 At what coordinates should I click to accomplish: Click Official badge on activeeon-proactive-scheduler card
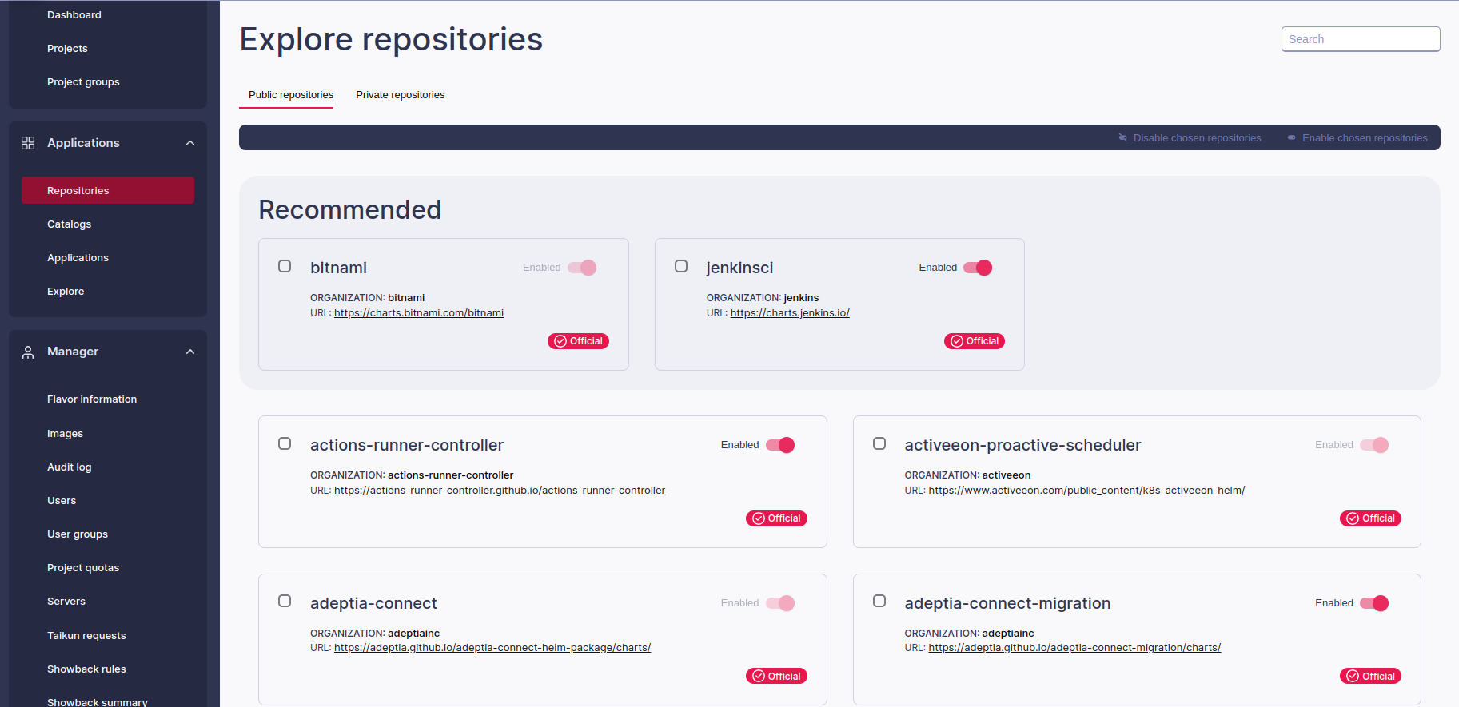(x=1370, y=518)
